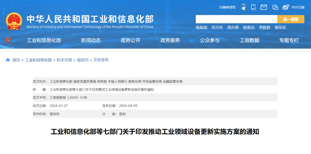Screen dimensions: 311x154
Task: Open the 专题专栏 navigation item
Action: [289, 40]
